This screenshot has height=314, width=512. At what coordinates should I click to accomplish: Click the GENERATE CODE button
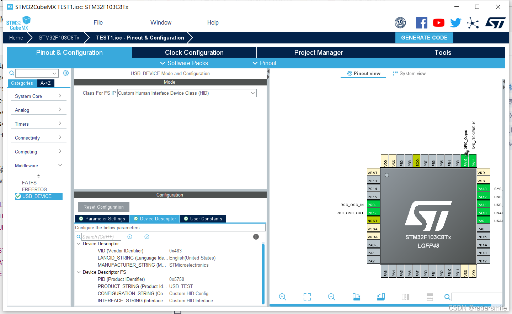(x=424, y=37)
